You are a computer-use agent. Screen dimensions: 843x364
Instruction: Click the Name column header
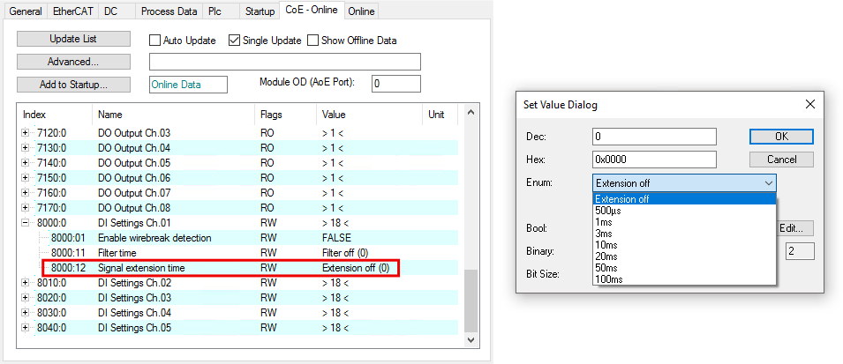(174, 115)
